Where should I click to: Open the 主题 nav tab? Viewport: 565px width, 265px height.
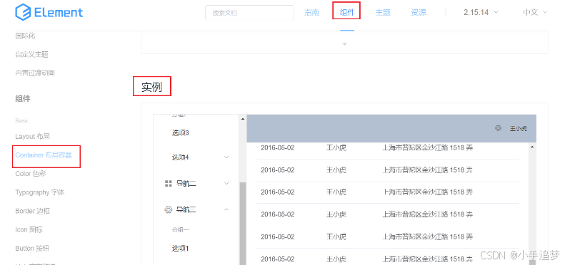383,12
